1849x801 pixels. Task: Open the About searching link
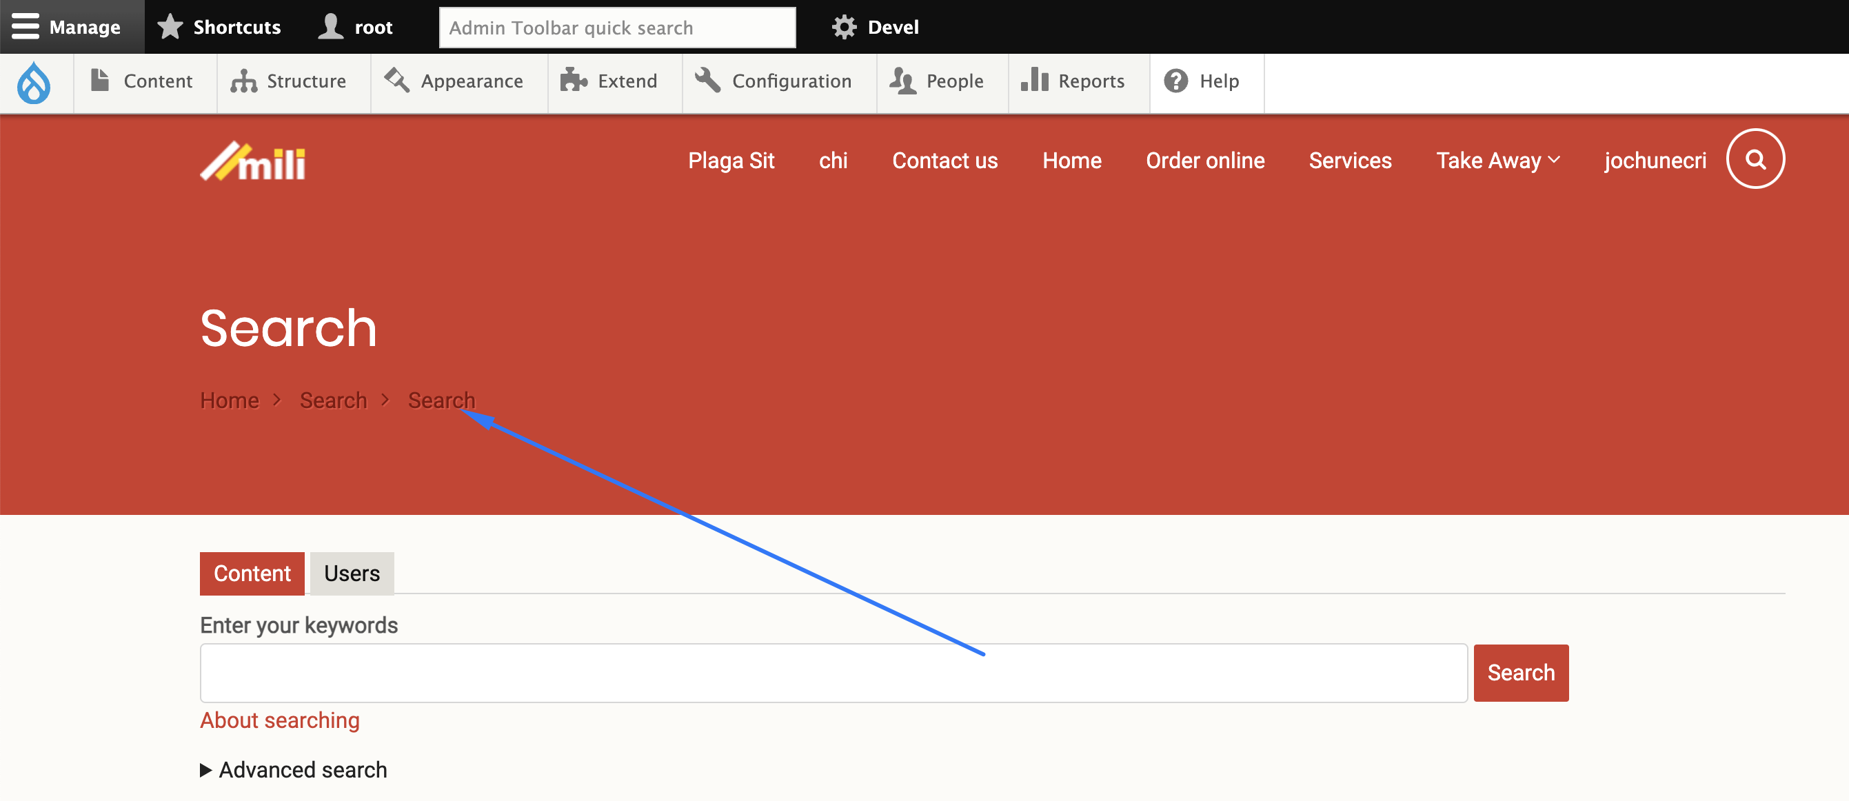click(x=279, y=720)
